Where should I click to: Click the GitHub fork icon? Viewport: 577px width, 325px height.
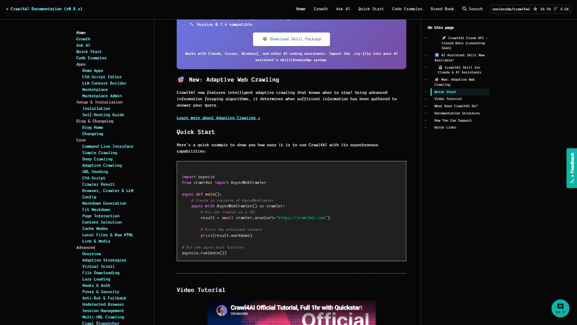pos(555,9)
